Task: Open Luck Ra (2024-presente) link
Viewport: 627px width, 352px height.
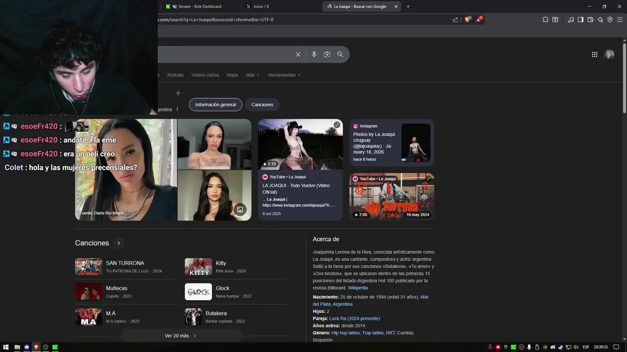Action: [x=354, y=318]
